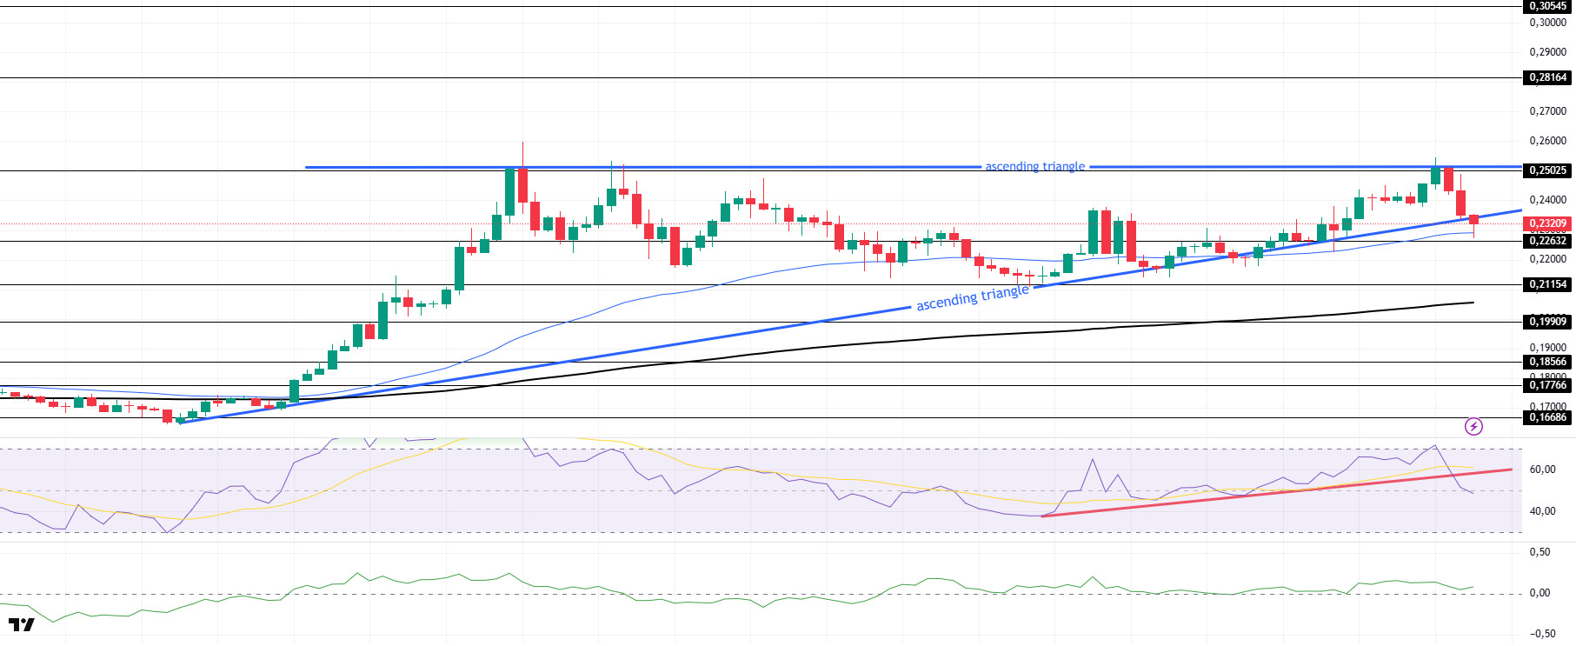Click the 0,16686 price level label
Viewport: 1576px width, 646px height.
coord(1548,417)
